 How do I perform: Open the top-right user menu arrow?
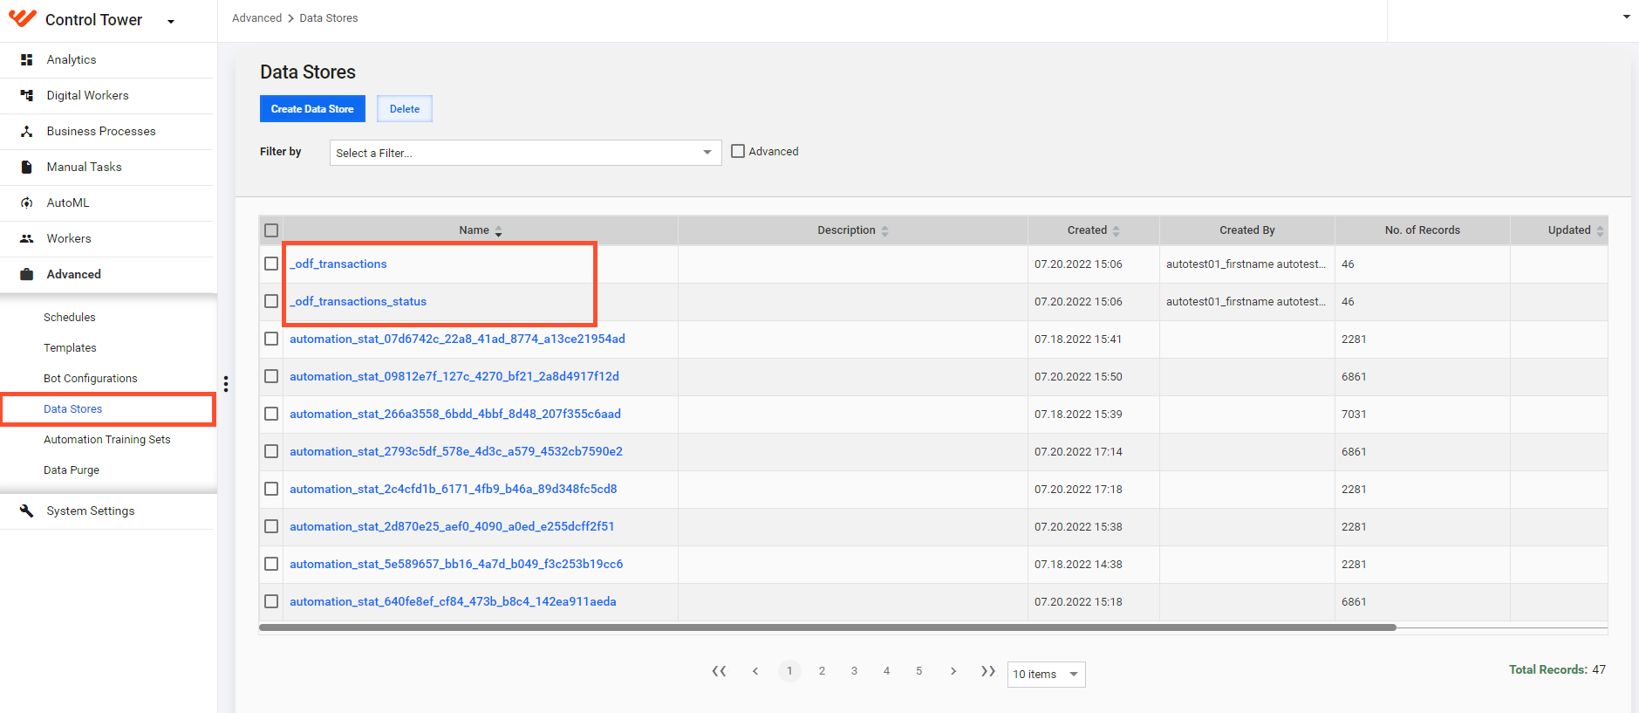click(x=1626, y=17)
